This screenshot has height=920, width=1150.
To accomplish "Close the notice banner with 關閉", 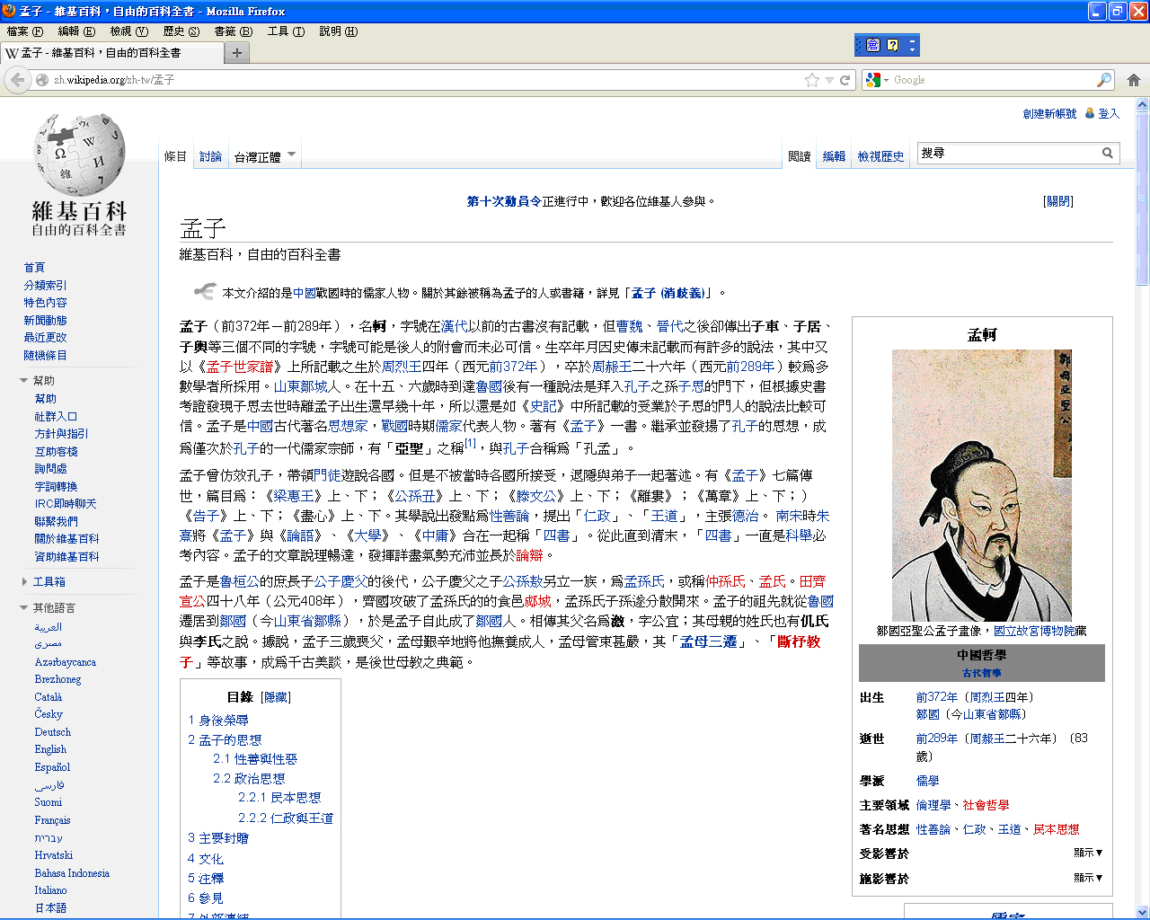I will click(x=1058, y=201).
